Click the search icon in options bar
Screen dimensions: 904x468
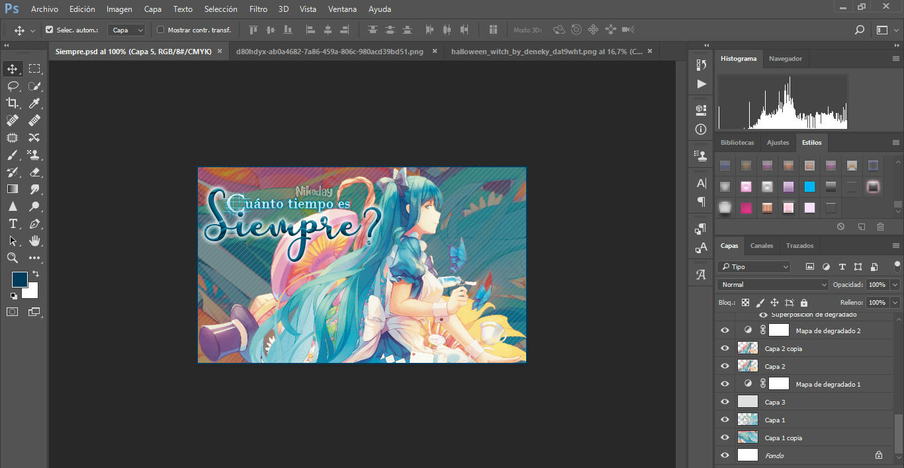click(x=860, y=30)
